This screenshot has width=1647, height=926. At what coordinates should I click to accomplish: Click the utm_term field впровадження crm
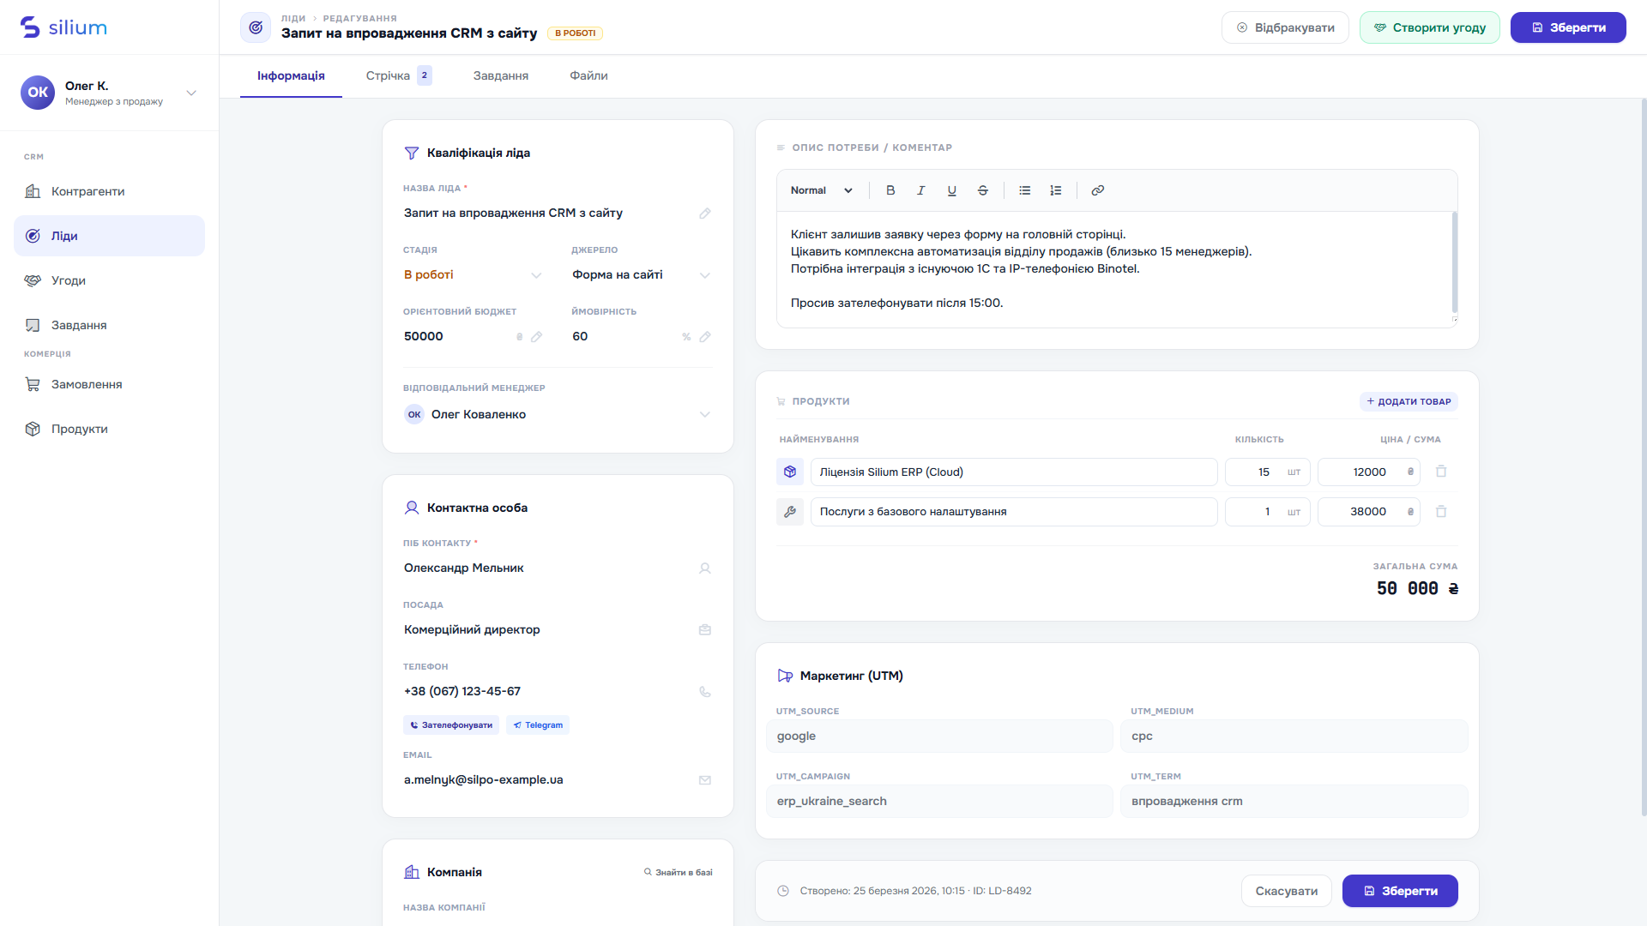point(1294,802)
